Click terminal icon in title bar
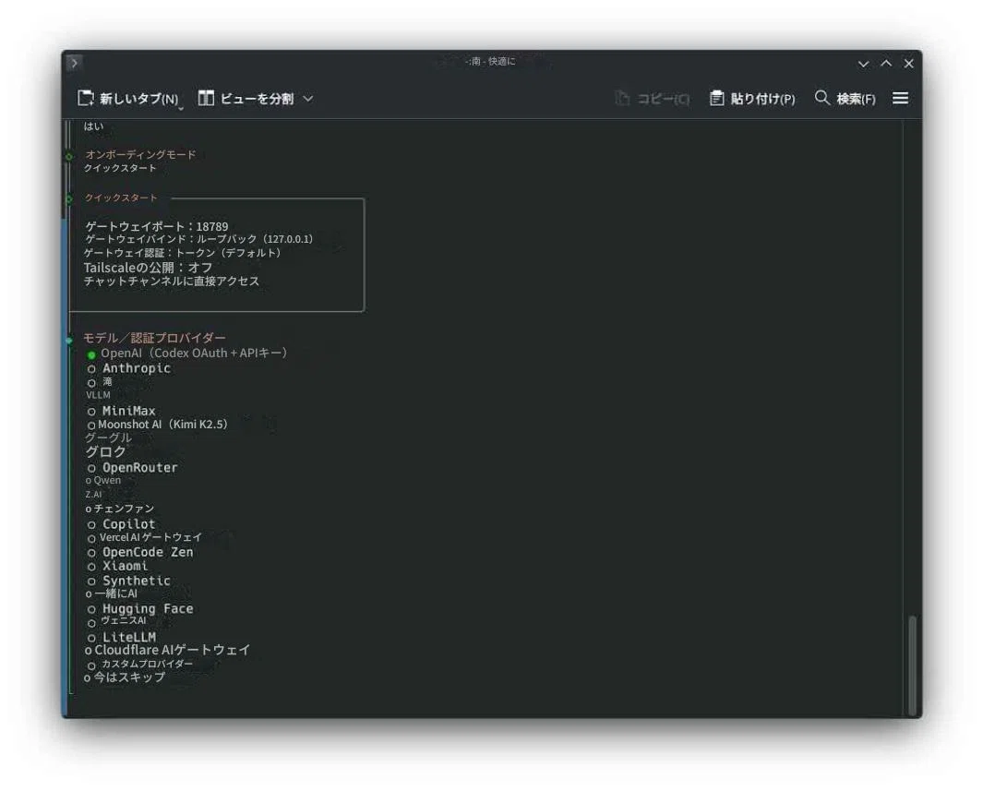 click(74, 62)
